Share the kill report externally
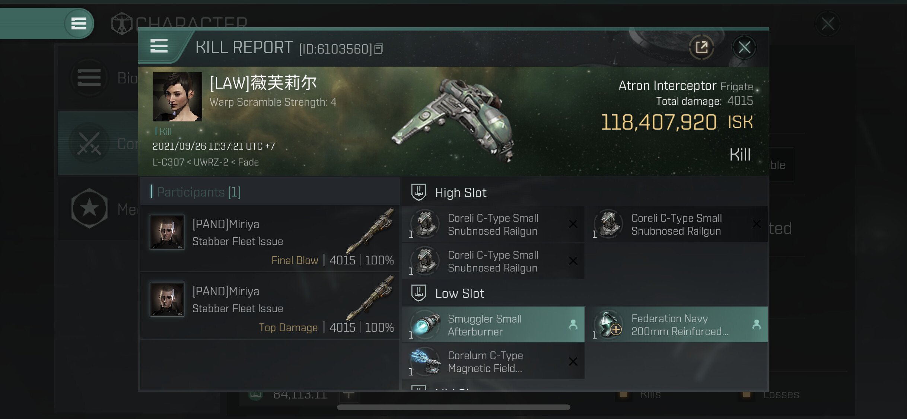 [x=701, y=47]
